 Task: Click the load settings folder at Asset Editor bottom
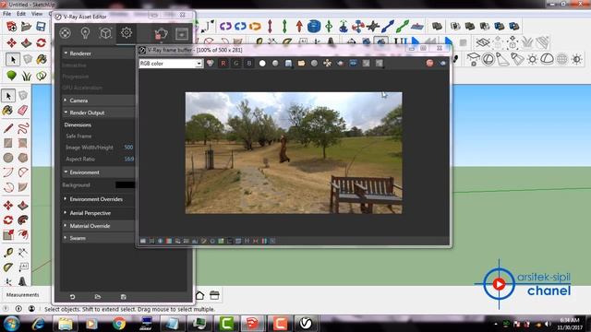98,297
